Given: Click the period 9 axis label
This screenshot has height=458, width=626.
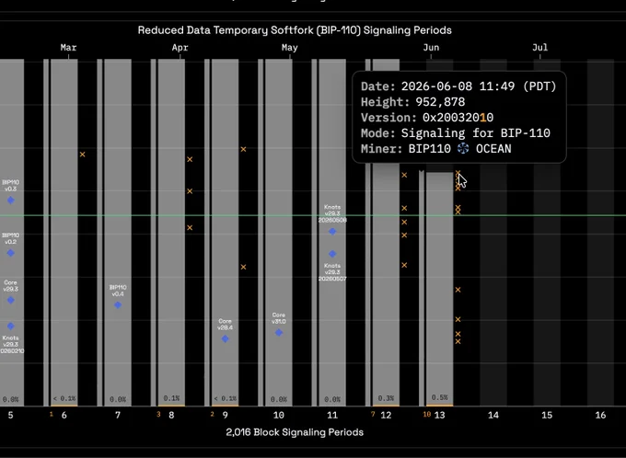Looking at the screenshot, I should 226,416.
